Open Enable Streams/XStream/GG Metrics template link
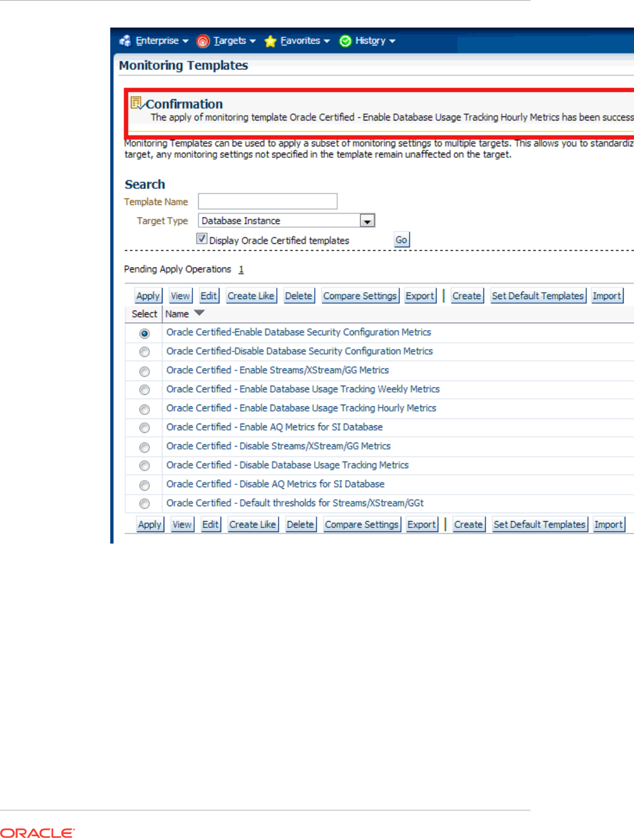 (278, 370)
